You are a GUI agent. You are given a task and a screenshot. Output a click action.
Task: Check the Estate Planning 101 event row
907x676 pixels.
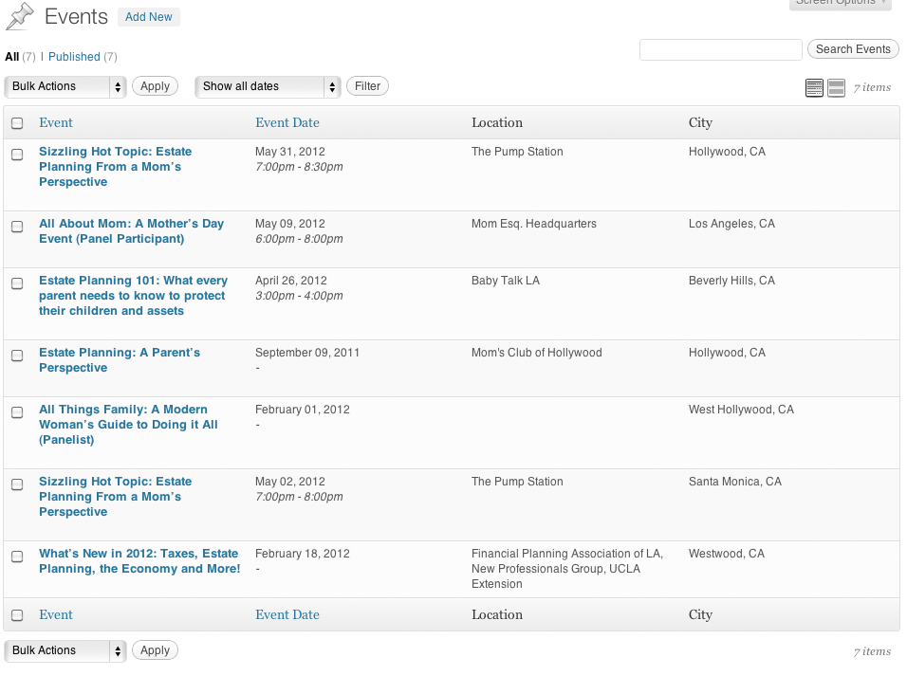(x=17, y=283)
